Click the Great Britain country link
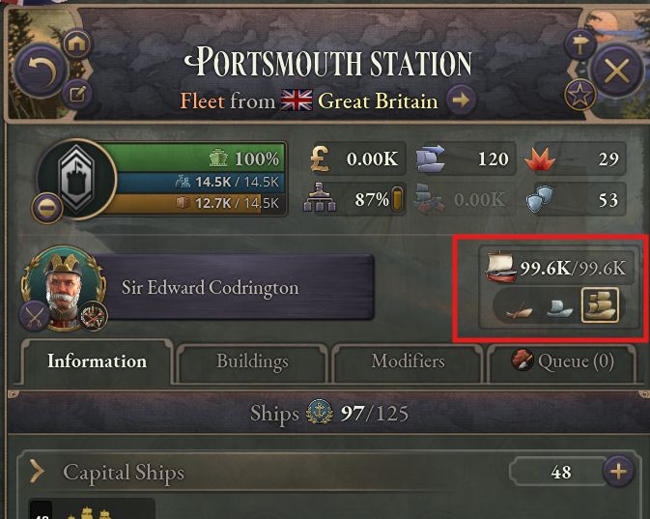 coord(377,101)
